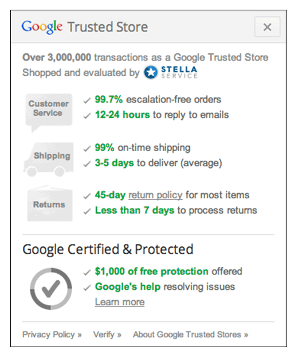Click the 3-5 days to deliver text
The image size is (298, 358).
click(x=159, y=163)
